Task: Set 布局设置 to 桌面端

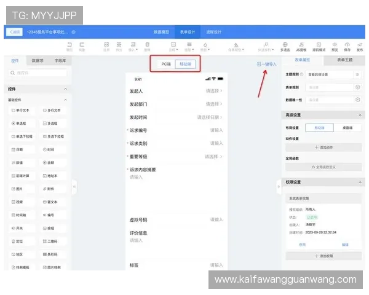Action: [x=347, y=128]
